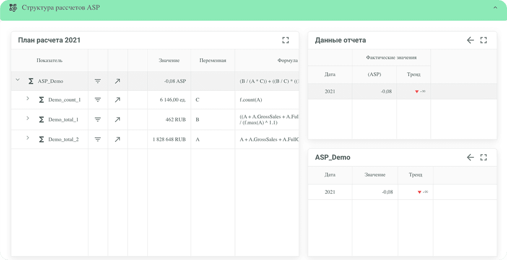Click the Фактические значения header

[391, 58]
